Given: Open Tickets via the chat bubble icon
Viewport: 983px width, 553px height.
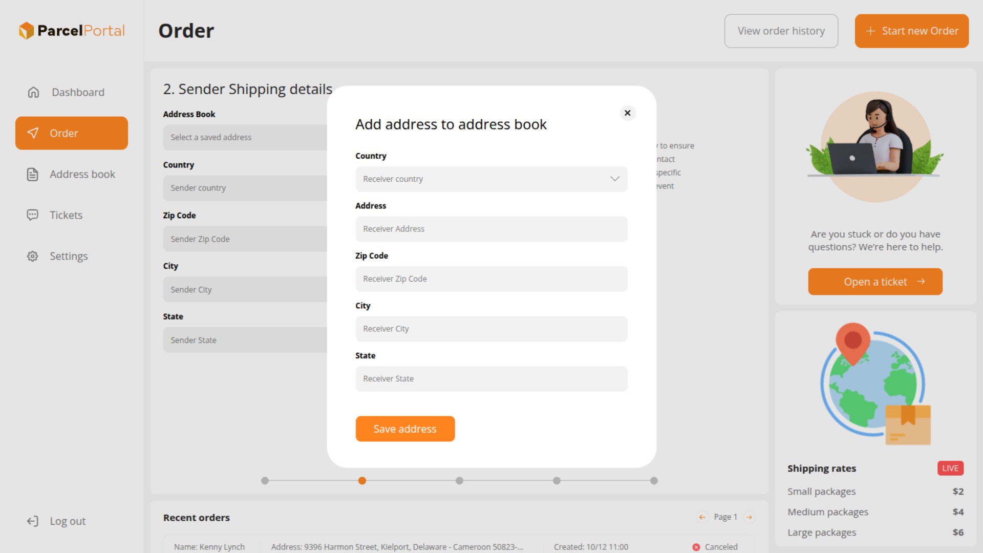Looking at the screenshot, I should (x=33, y=215).
